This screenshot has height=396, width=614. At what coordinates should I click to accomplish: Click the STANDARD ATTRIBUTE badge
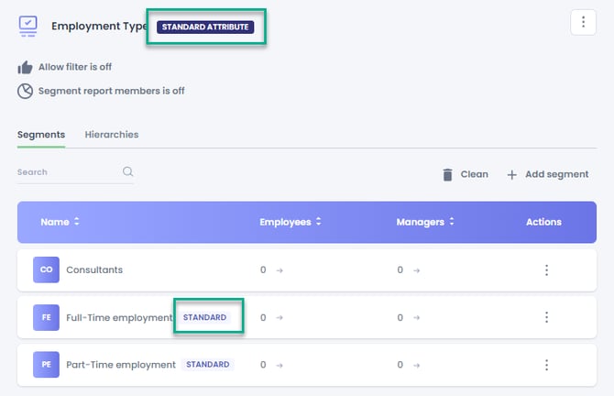204,27
